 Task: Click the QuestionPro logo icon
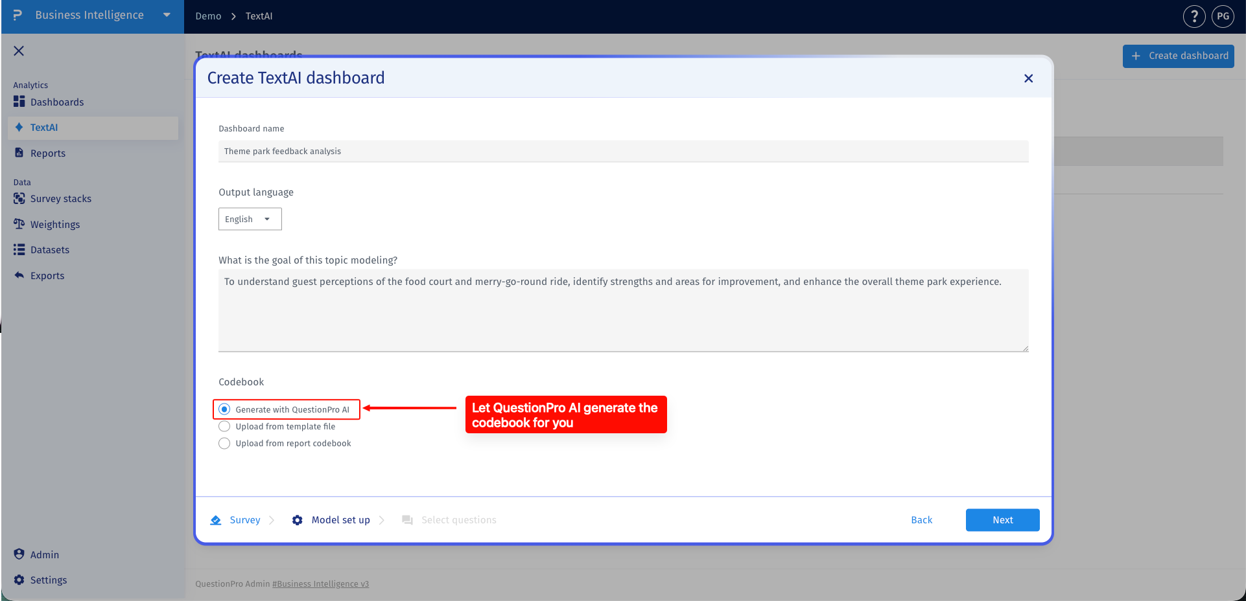tap(18, 15)
